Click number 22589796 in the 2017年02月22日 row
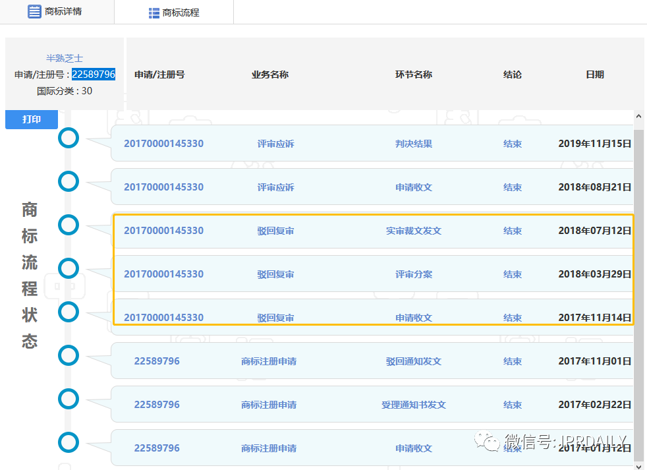This screenshot has height=470, width=647. tap(157, 404)
